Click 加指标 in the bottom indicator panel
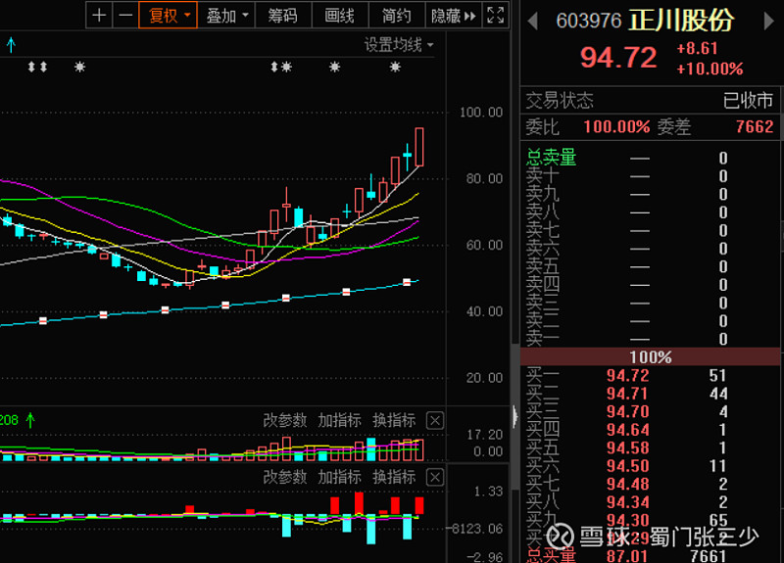 pyautogui.click(x=339, y=477)
